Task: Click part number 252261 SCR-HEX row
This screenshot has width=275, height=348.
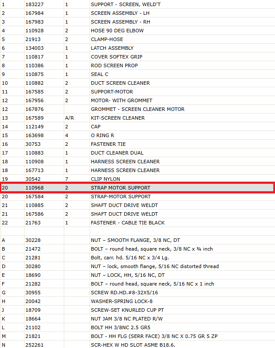Action: click(x=35, y=345)
